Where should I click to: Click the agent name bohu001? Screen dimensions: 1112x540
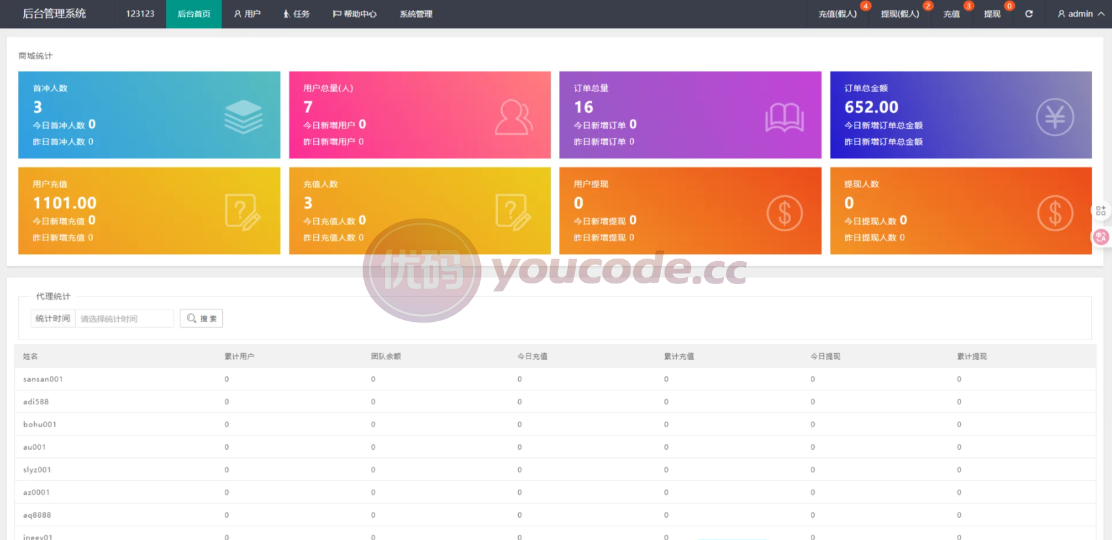pyautogui.click(x=40, y=424)
